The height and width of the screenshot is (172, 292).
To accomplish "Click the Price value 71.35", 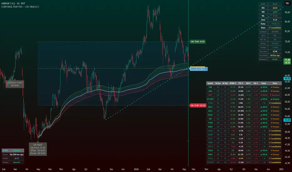I will pos(275,20).
